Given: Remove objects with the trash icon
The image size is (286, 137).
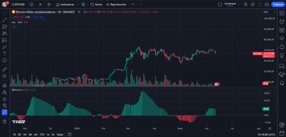Looking at the screenshot, I should click(x=4, y=121).
